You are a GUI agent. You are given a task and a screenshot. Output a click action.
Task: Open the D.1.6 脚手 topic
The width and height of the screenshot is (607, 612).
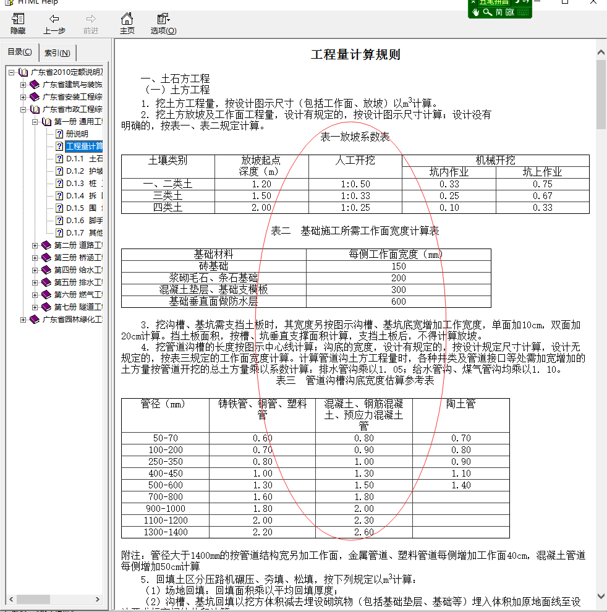point(84,221)
